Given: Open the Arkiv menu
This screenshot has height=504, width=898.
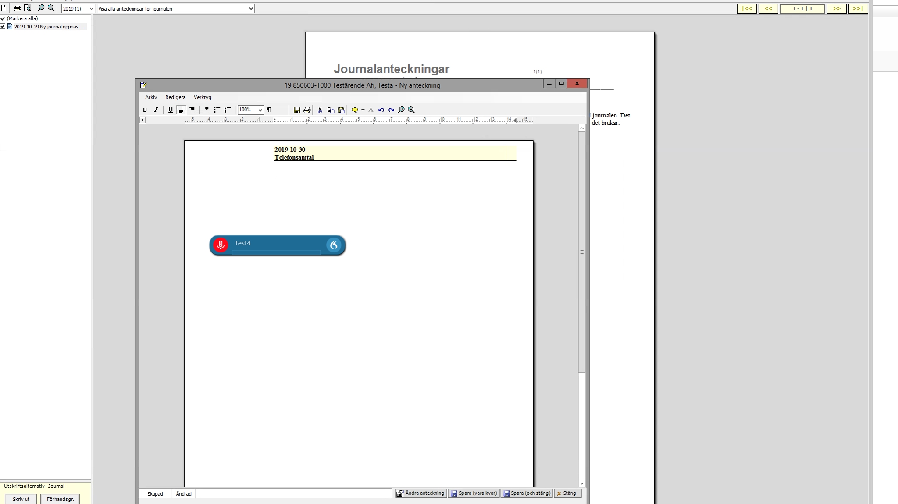Looking at the screenshot, I should pos(151,97).
